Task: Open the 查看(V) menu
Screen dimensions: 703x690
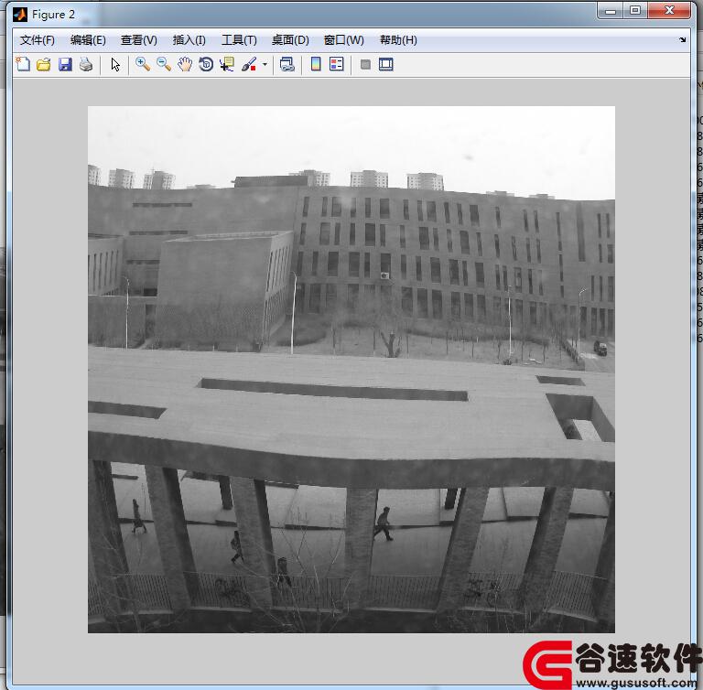Action: coord(139,40)
